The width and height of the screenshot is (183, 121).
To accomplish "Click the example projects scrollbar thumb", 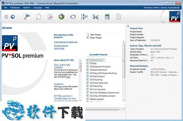I will [124, 61].
